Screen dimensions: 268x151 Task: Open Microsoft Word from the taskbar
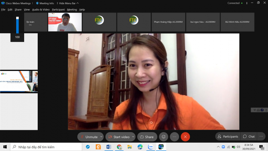109,147
